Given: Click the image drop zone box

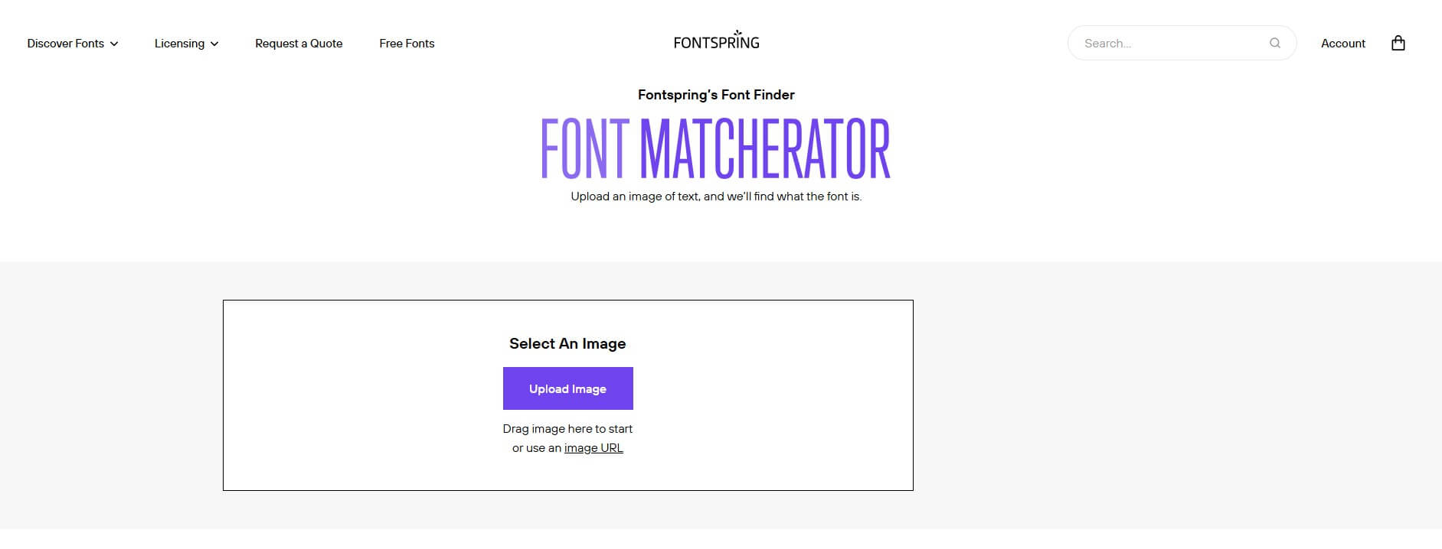Looking at the screenshot, I should (568, 395).
